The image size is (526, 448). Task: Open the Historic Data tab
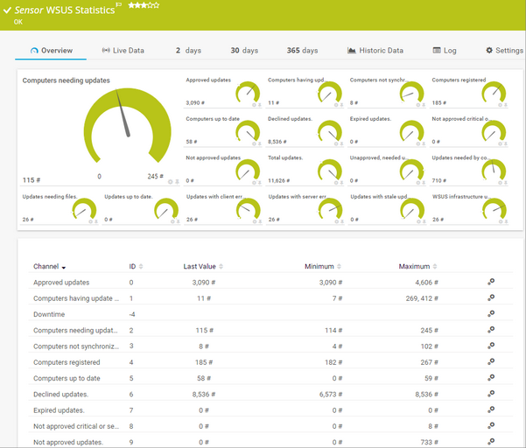coord(375,51)
